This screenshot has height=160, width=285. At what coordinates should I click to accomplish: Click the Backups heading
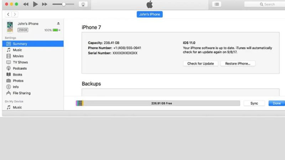pos(91,84)
